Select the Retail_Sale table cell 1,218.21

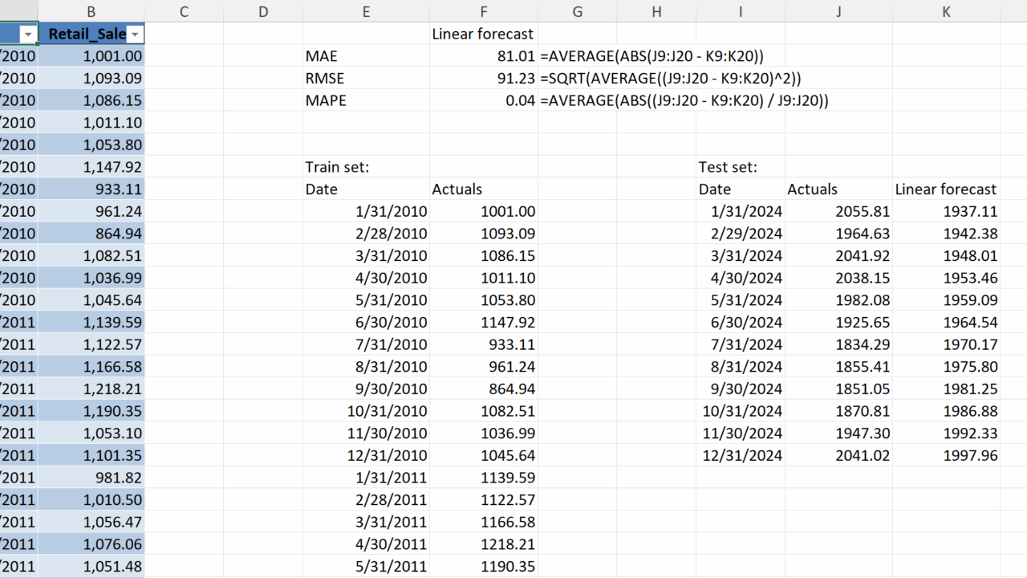(x=91, y=389)
